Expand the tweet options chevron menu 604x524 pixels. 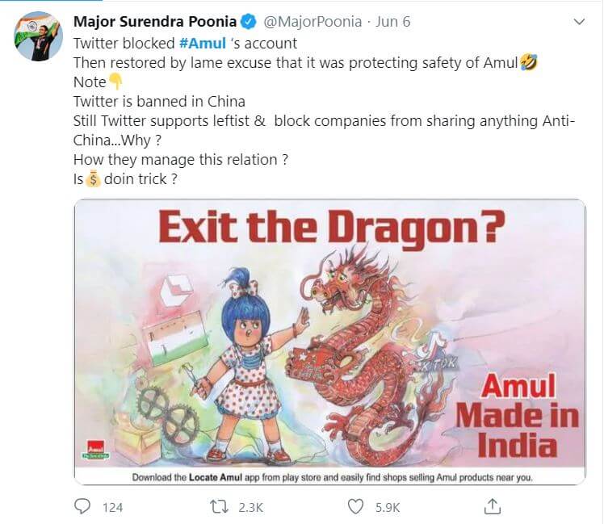[x=577, y=22]
